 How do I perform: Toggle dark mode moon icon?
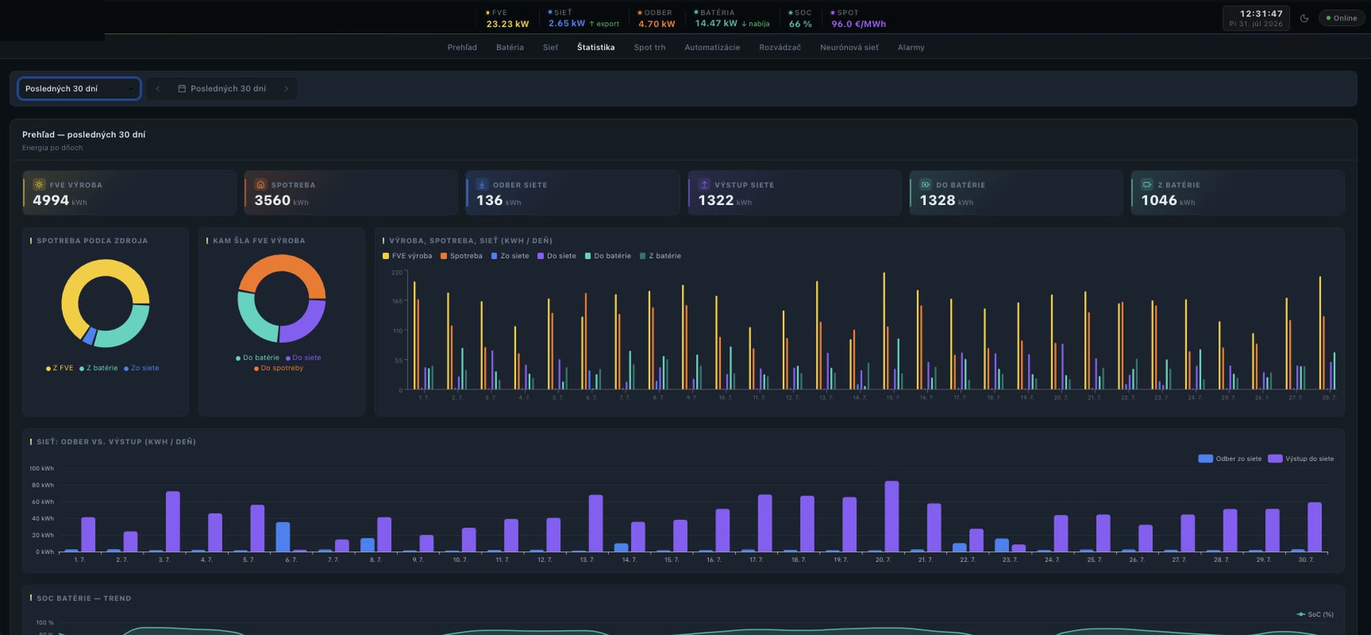(x=1304, y=19)
